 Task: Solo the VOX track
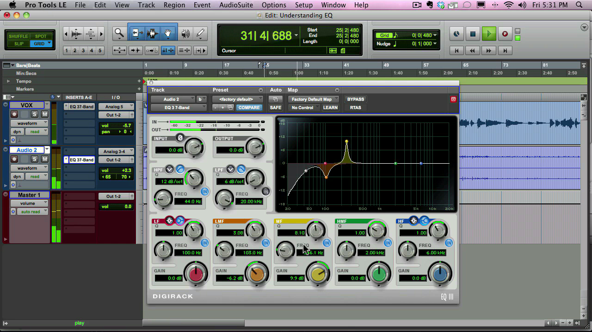click(x=35, y=114)
